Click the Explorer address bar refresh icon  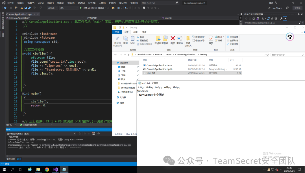pos(267,55)
